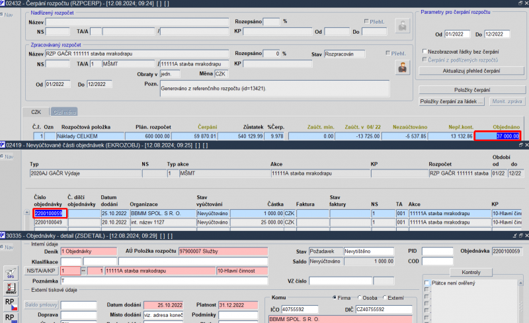The width and height of the screenshot is (529, 323).
Task: Click the Náklady CELKEM row cell
Action: 90,136
